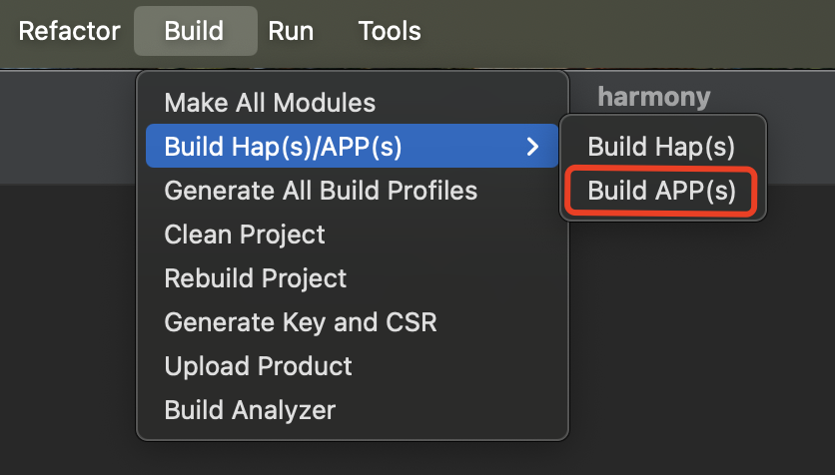Click Upload Product
Image resolution: width=835 pixels, height=475 pixels.
pyautogui.click(x=258, y=366)
